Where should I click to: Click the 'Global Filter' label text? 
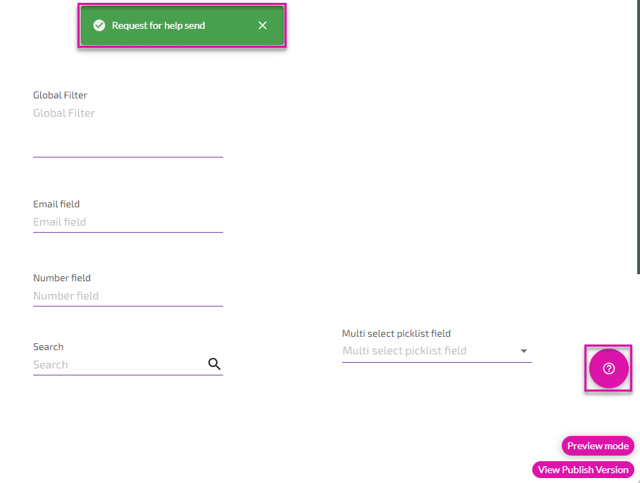tap(60, 95)
